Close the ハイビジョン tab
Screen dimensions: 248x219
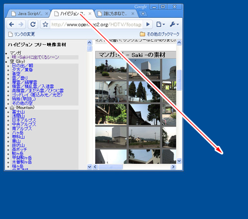pyautogui.click(x=90, y=14)
